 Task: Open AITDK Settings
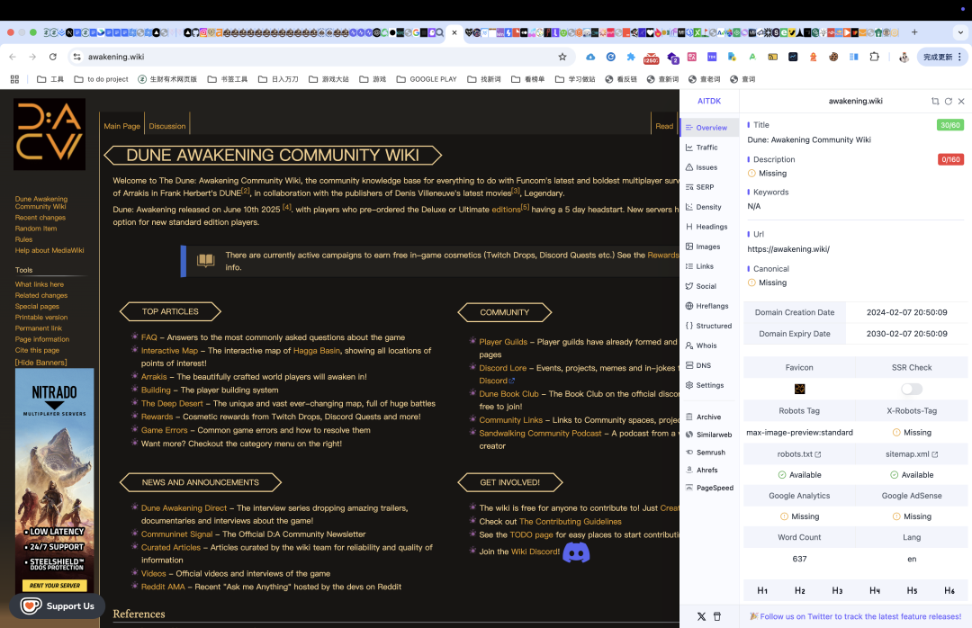pos(705,386)
